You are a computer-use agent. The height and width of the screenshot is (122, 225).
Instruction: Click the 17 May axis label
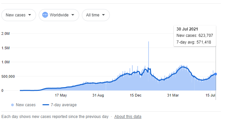click(61, 95)
